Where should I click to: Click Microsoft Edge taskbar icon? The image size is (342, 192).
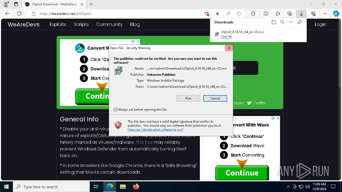click(110, 187)
